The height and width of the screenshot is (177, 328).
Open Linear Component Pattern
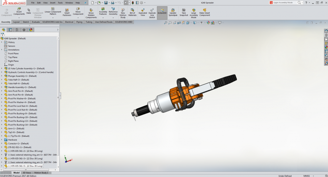[x=53, y=11]
